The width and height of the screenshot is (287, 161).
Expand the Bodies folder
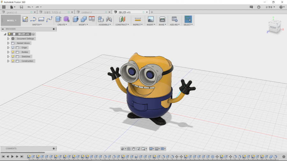[x=8, y=52]
